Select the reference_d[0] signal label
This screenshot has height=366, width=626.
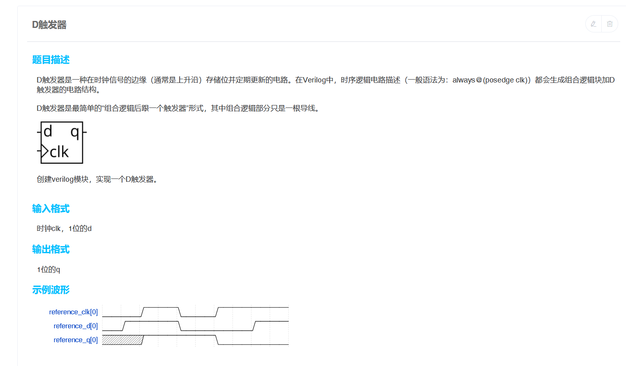pos(76,326)
